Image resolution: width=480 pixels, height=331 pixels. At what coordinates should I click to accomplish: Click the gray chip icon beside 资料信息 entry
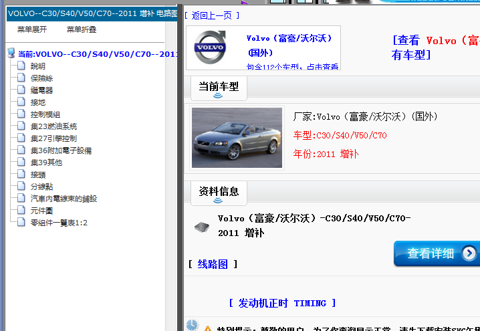[x=202, y=227]
